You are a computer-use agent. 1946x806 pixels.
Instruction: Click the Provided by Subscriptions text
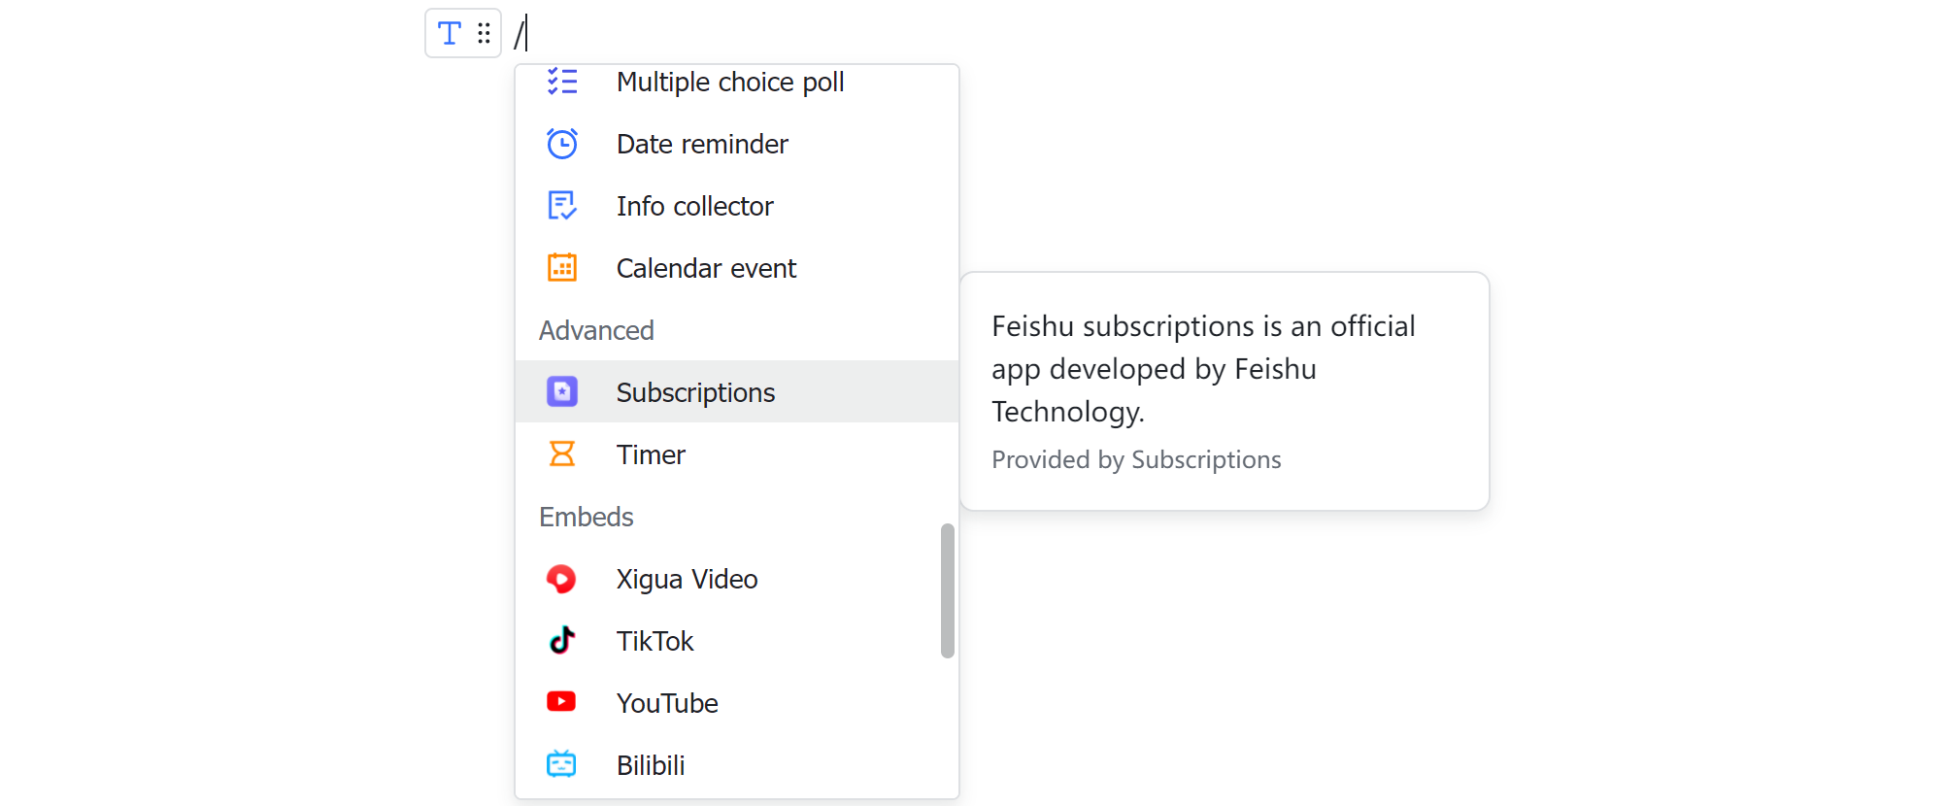[x=1136, y=459]
